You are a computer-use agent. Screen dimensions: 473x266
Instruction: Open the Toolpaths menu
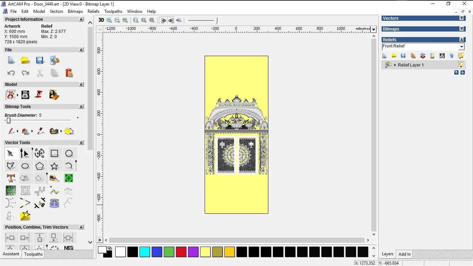[x=113, y=11]
